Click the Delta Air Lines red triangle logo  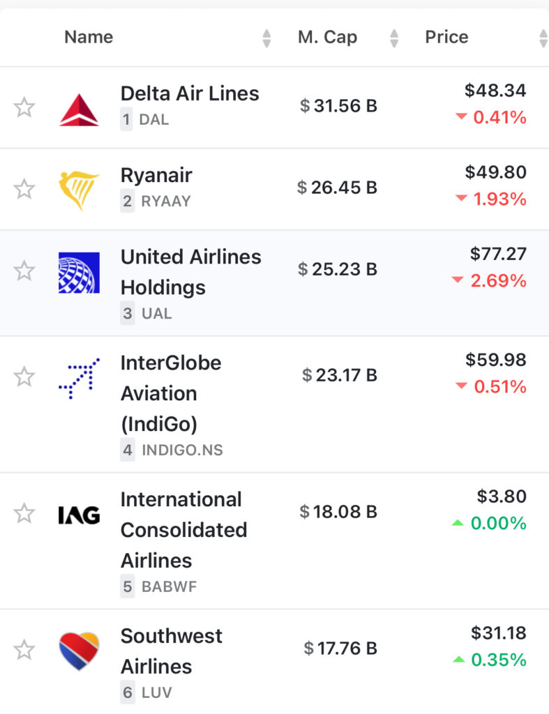coord(79,109)
